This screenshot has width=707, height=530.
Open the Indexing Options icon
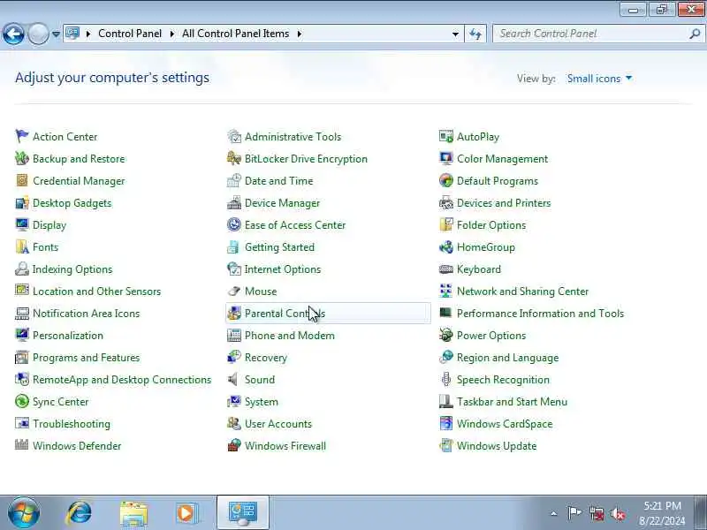pos(21,269)
